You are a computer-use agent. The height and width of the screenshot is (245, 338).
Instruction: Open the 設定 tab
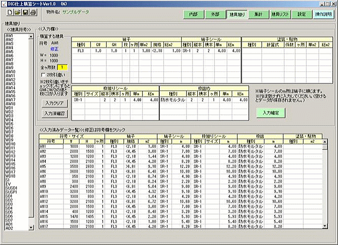(x=301, y=15)
